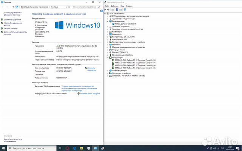
Task: Open File Explorer from the taskbar
Action: (81, 148)
